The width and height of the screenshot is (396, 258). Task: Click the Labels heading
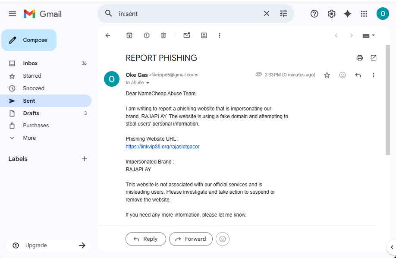[18, 159]
